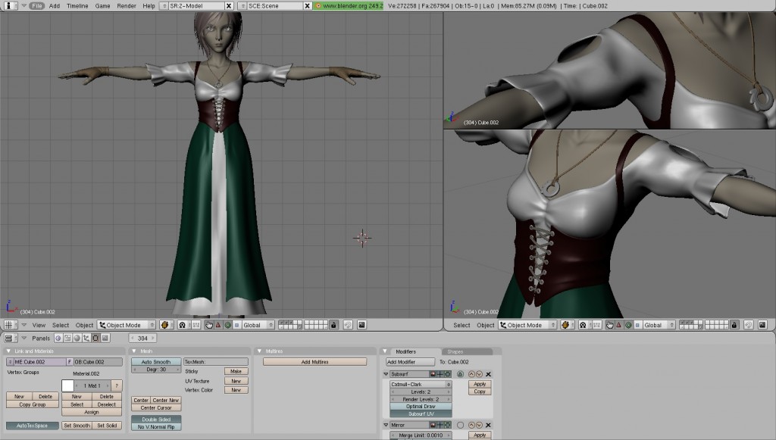Click the Logic buttons icon
Viewport: 776px width, 440px height.
coord(57,339)
